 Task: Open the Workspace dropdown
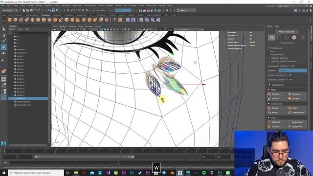click(292, 6)
